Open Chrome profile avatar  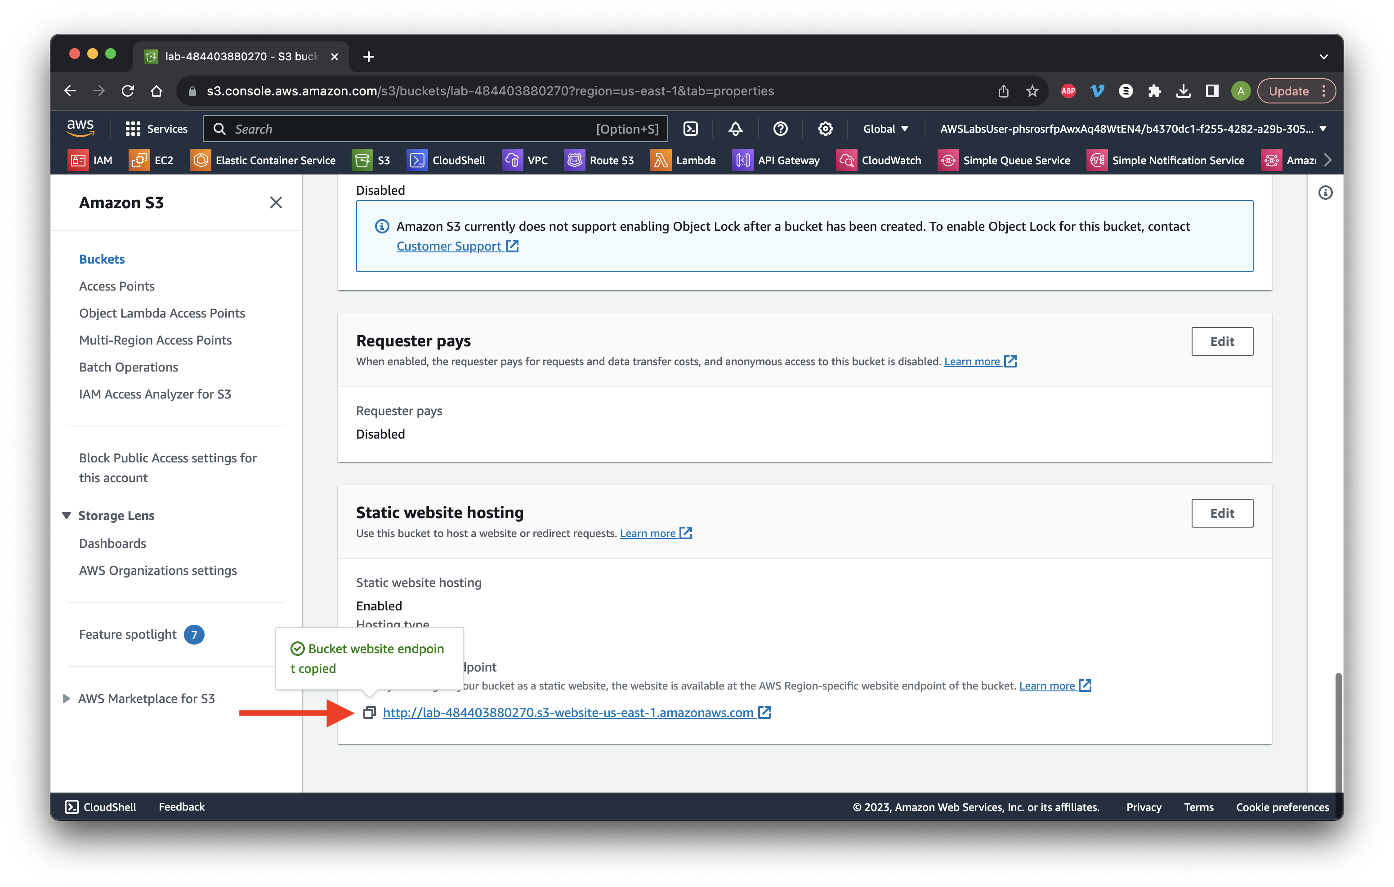pos(1241,91)
